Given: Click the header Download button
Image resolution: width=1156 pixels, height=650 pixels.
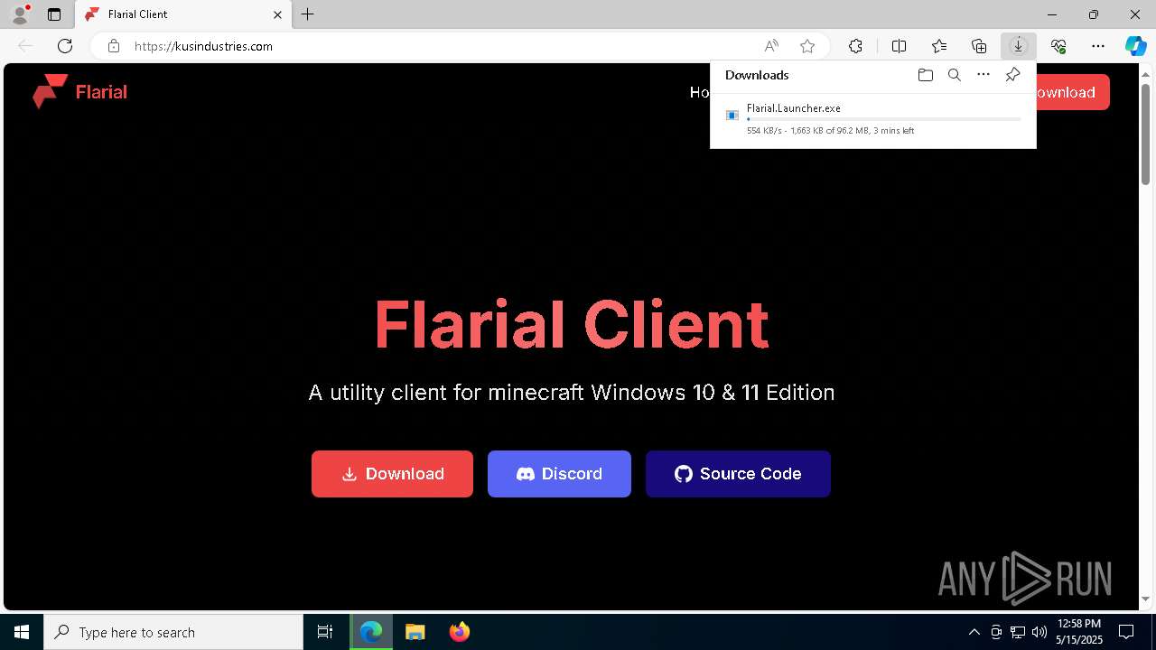Looking at the screenshot, I should (x=1073, y=92).
